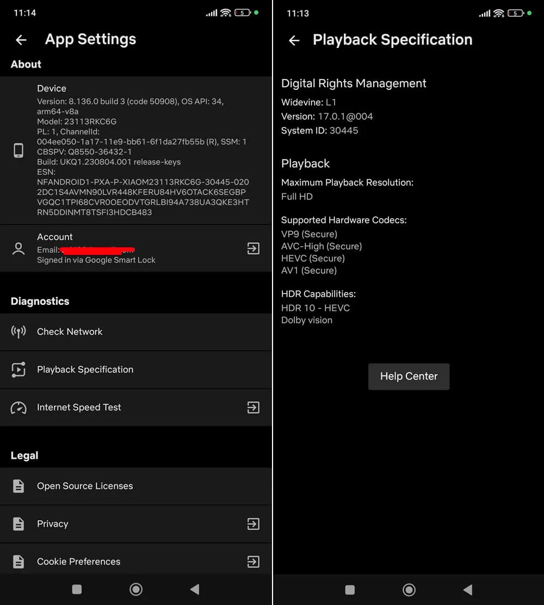
Task: Select the Privacy document icon
Action: click(18, 524)
